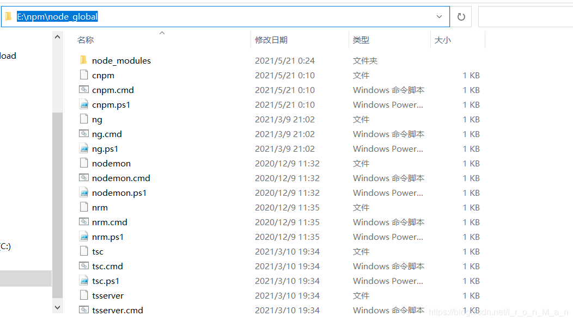Refresh the current folder view
The image size is (573, 322).
[461, 16]
